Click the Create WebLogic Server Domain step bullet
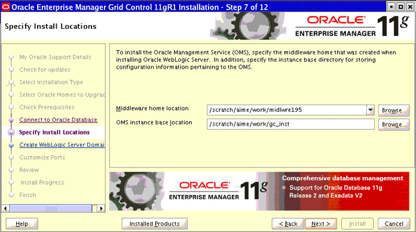Screen dimensions: 416x232 (11, 145)
